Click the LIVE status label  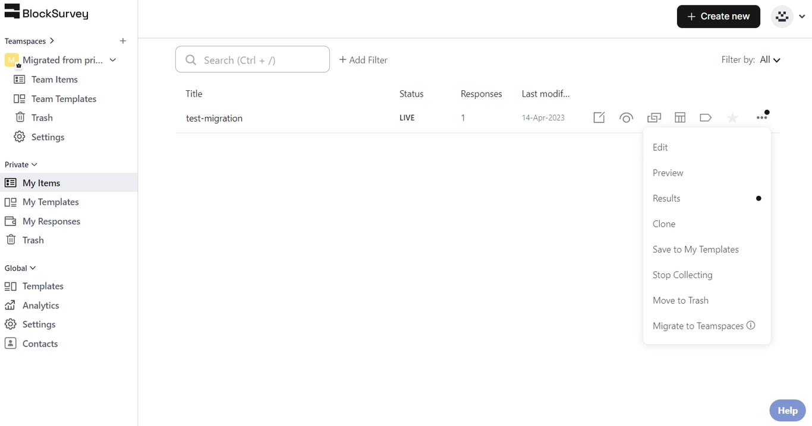(x=407, y=117)
